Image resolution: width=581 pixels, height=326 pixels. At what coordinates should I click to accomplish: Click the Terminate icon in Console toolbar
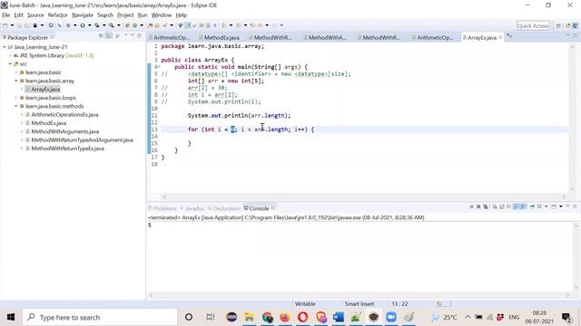[472, 206]
